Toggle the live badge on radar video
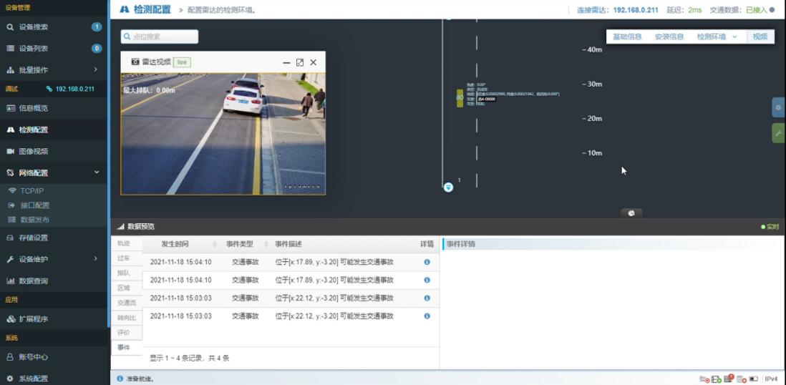786x385 pixels. coord(182,62)
